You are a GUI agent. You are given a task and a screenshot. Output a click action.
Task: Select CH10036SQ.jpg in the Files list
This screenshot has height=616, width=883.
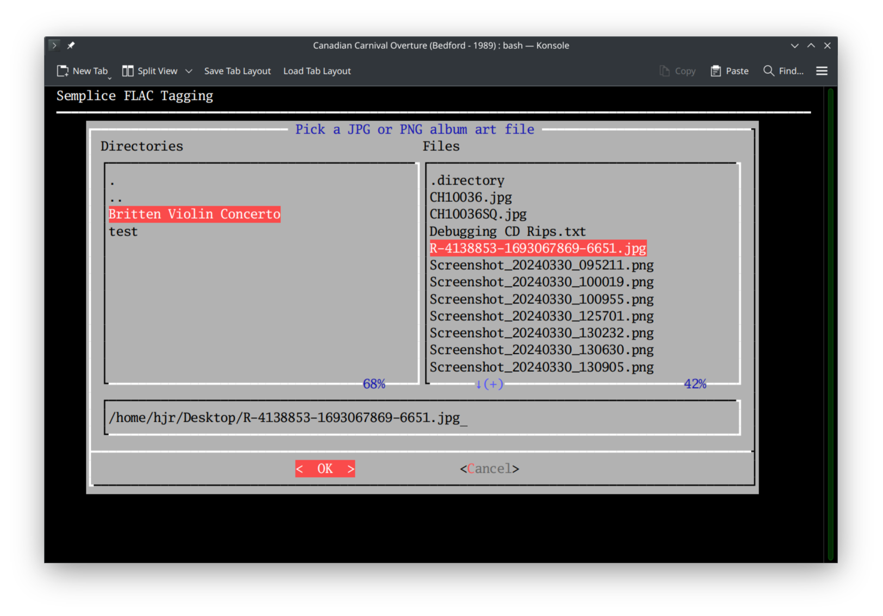point(477,214)
